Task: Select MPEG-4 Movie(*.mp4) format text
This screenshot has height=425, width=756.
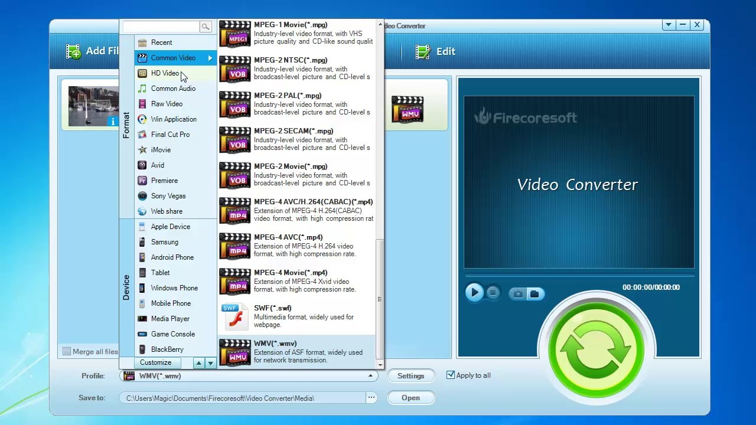Action: [291, 273]
